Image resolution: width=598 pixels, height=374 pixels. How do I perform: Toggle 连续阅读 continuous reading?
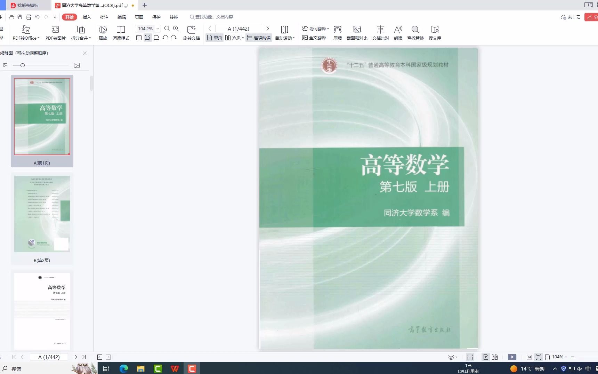[259, 38]
